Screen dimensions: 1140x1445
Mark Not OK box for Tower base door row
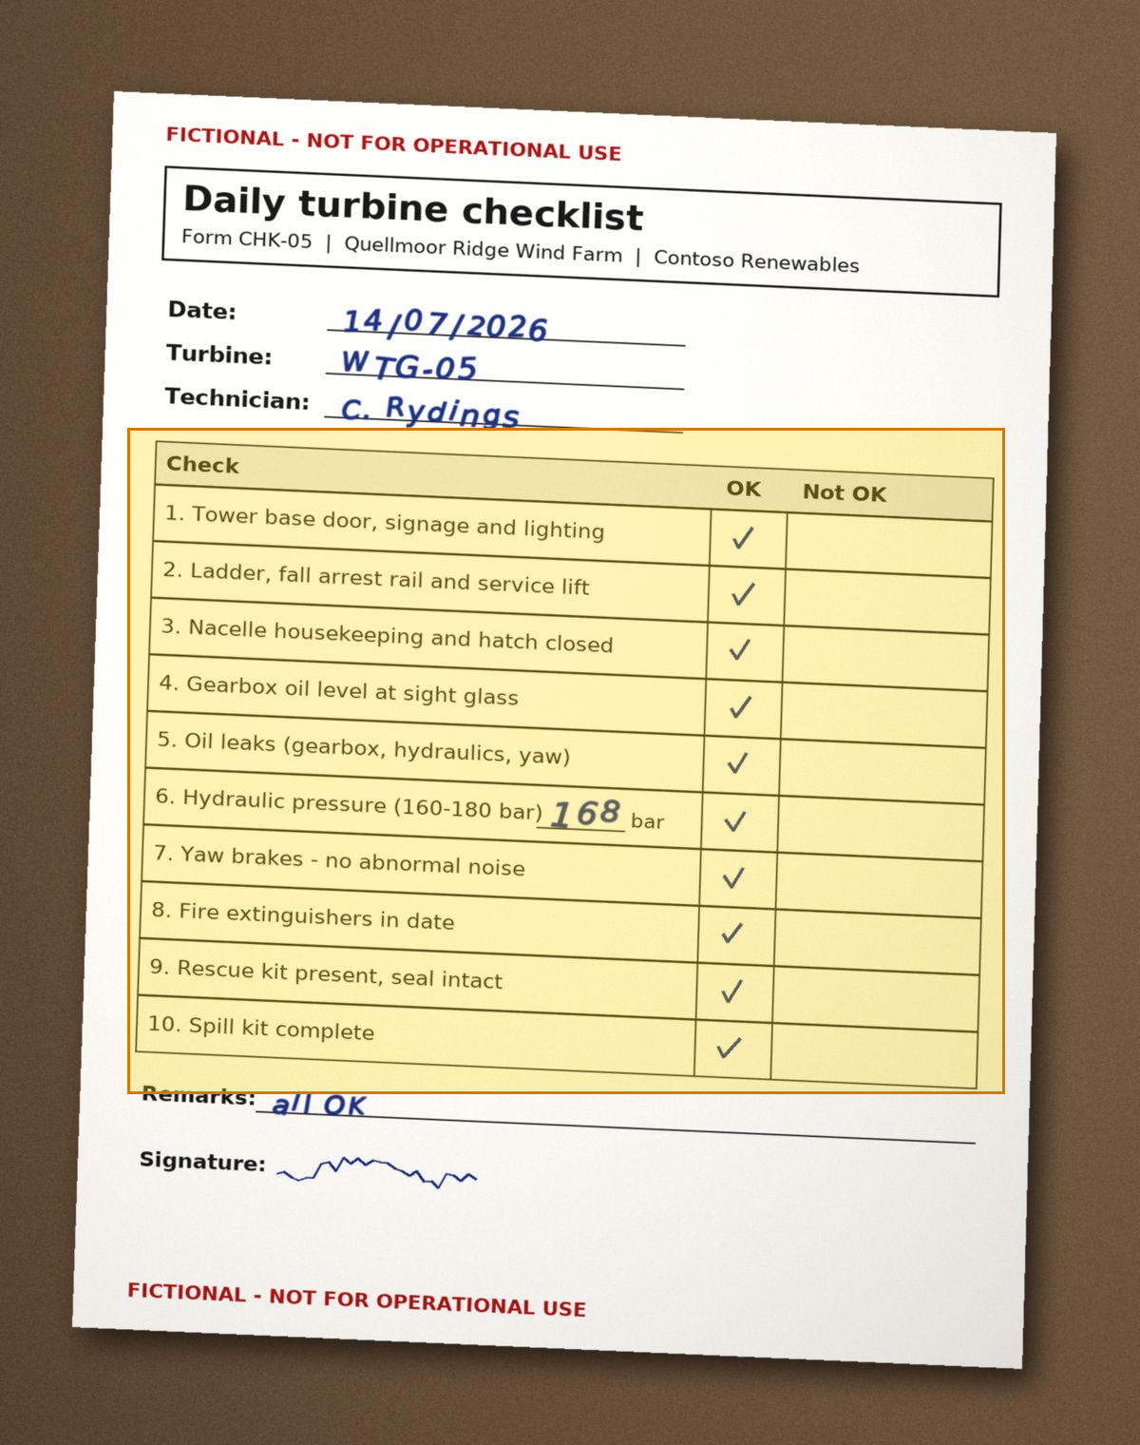click(x=888, y=545)
